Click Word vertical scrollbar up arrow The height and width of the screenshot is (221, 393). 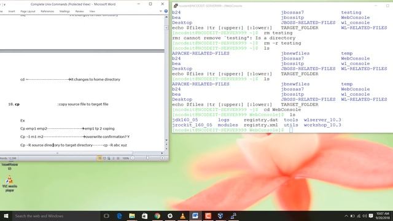pyautogui.click(x=166, y=17)
